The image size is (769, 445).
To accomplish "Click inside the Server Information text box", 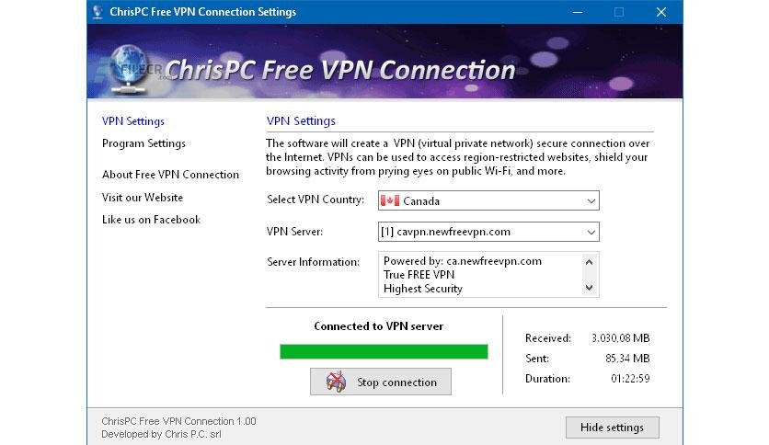I will (479, 275).
